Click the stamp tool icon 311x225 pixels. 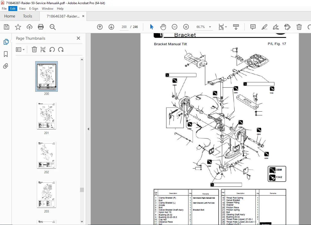coord(287,27)
